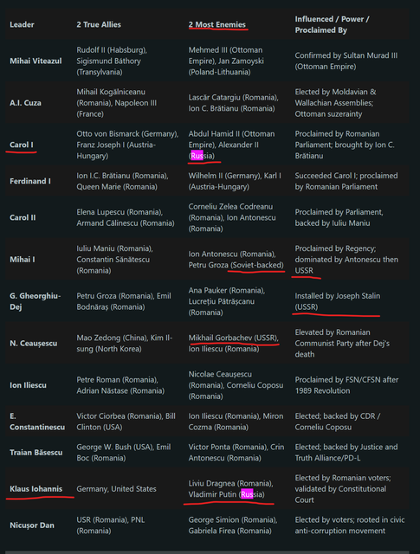
Task: Select the Mihai I leader cell
Action: (x=23, y=260)
